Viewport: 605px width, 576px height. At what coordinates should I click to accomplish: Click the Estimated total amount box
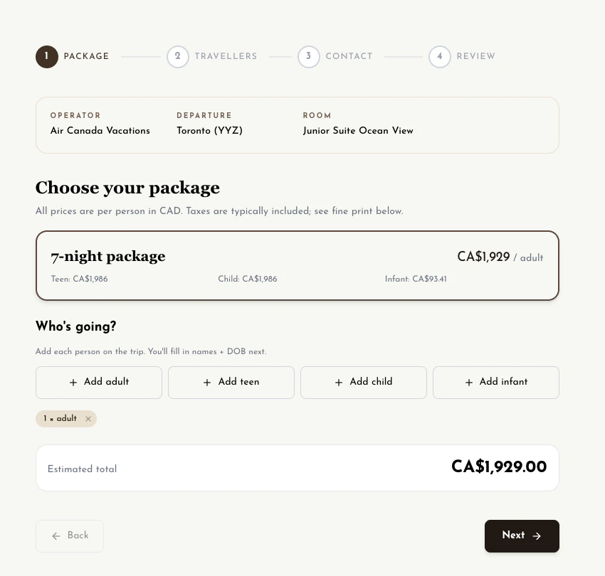tap(297, 468)
